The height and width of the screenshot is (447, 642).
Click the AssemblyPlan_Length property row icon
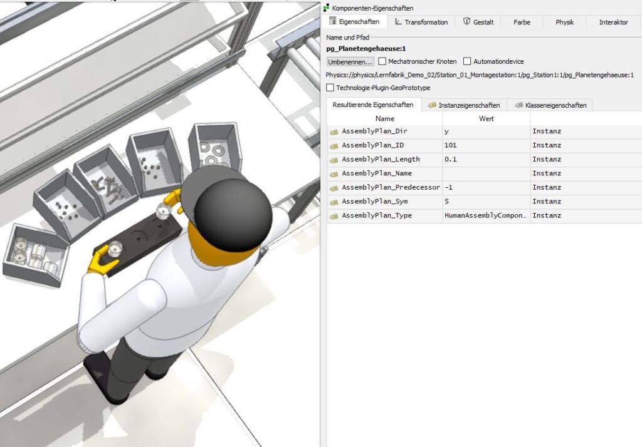[334, 160]
